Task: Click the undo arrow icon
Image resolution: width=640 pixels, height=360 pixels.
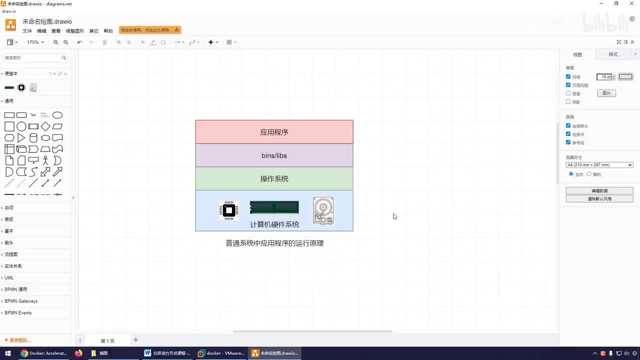Action: [80, 42]
